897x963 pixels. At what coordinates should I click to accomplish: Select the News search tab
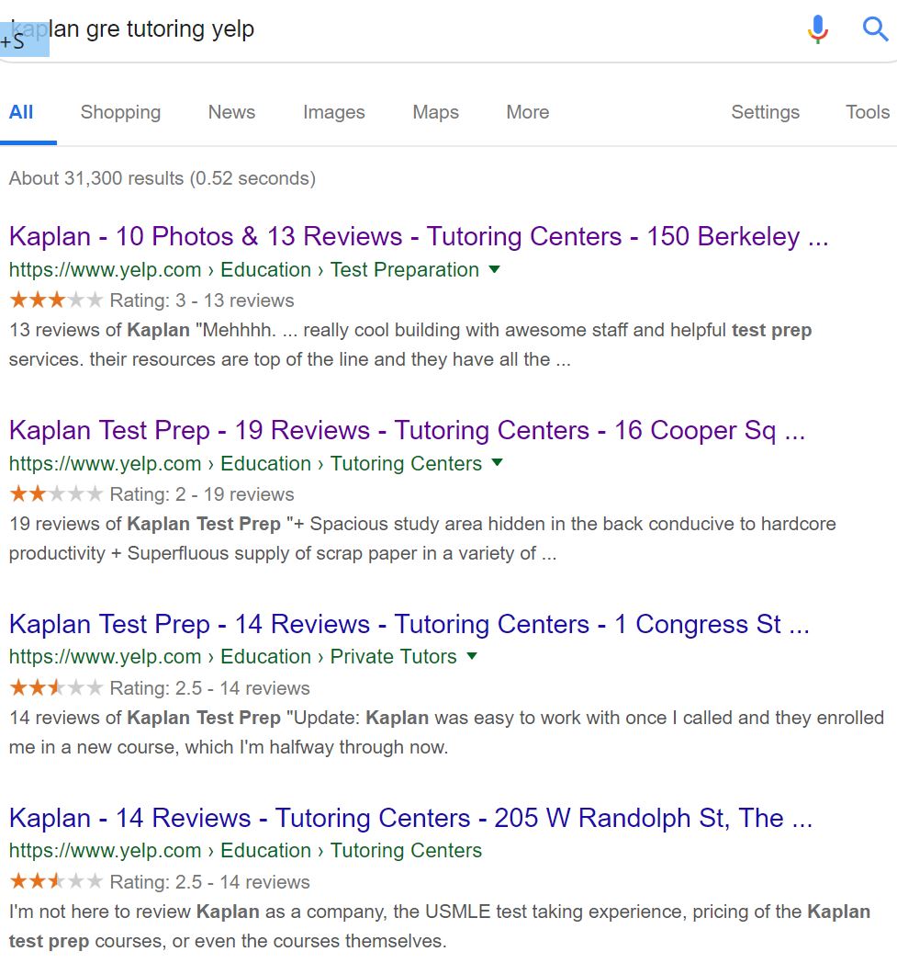(230, 112)
